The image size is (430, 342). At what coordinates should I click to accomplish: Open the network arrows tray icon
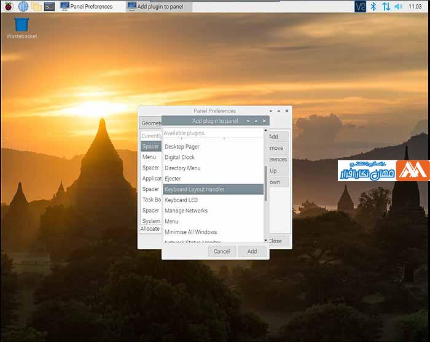pyautogui.click(x=386, y=6)
